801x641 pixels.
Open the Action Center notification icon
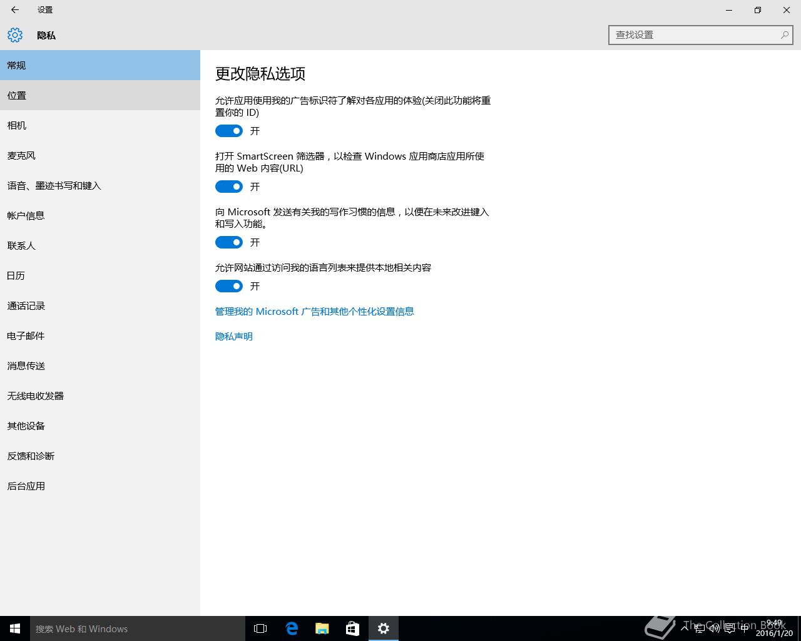pos(730,628)
